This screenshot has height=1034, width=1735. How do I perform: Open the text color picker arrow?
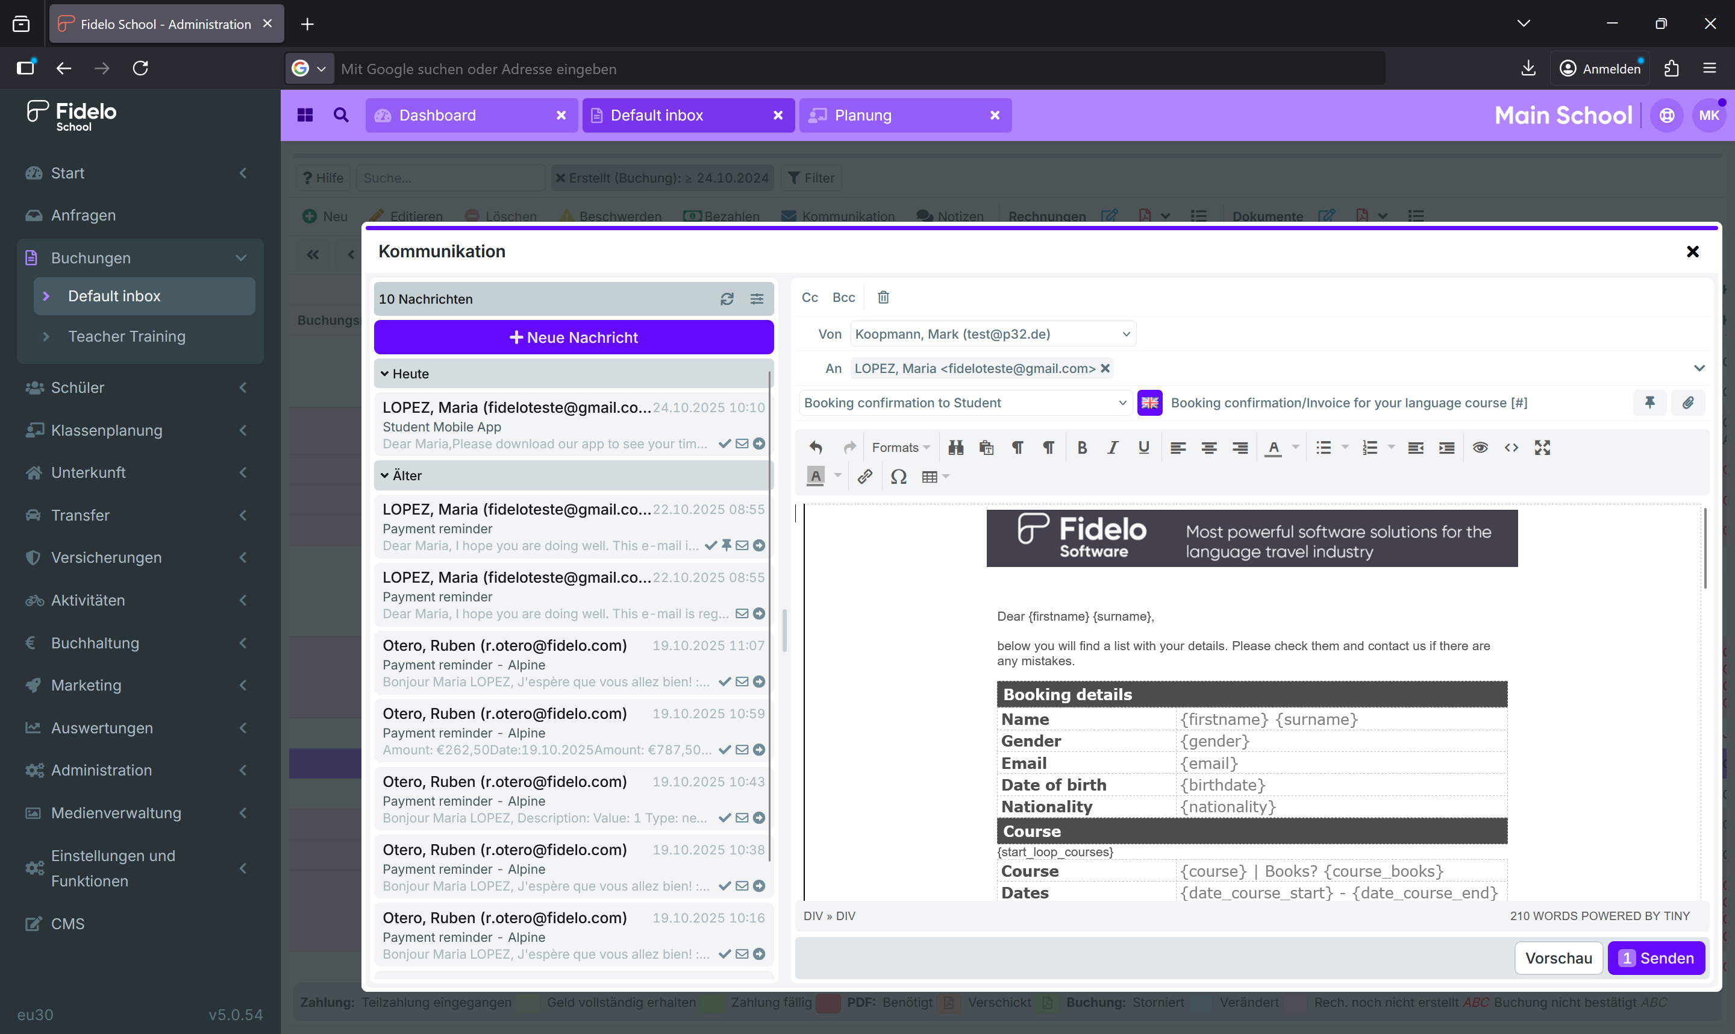(x=1295, y=447)
